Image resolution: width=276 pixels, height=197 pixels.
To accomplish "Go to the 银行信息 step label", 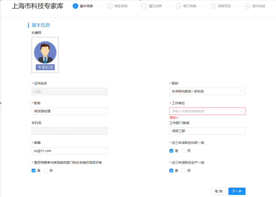I will pyautogui.click(x=190, y=6).
